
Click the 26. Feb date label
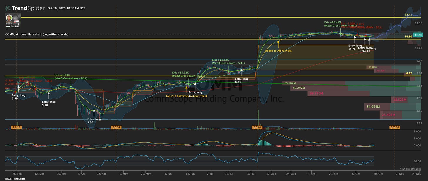click(17, 174)
